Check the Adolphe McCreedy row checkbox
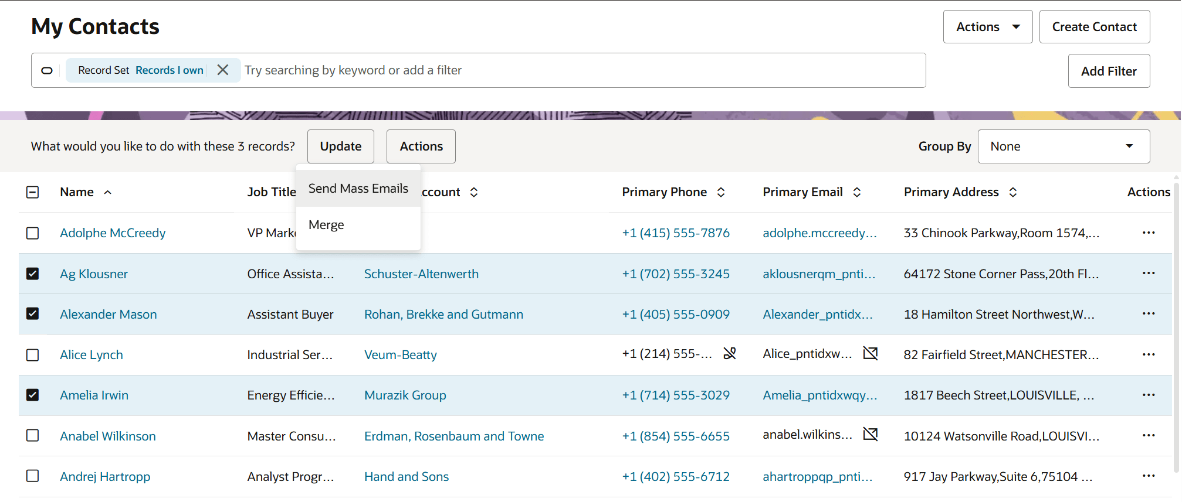The image size is (1182, 502). 33,233
